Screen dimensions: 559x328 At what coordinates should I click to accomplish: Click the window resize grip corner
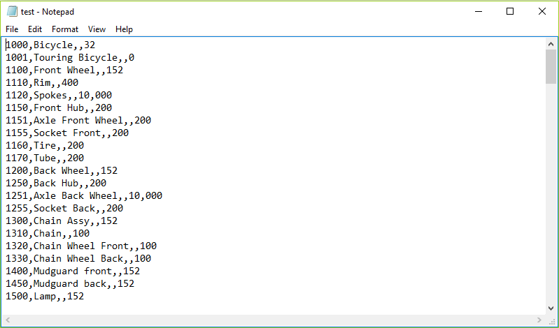coord(551,320)
